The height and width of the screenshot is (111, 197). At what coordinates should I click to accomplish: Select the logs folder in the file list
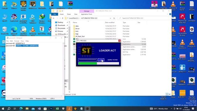[77, 34]
